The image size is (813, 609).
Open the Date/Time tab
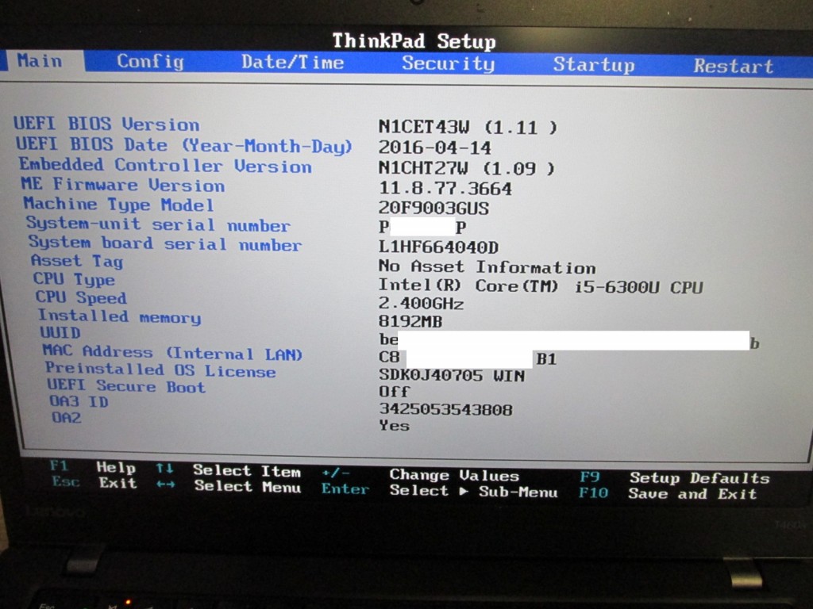pos(292,63)
